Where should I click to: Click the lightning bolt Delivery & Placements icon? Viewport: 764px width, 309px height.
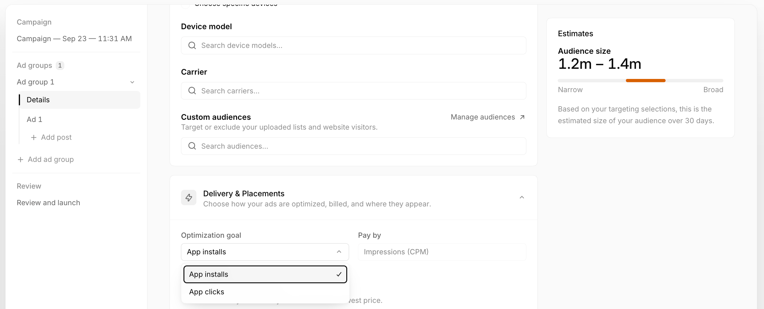(x=189, y=198)
